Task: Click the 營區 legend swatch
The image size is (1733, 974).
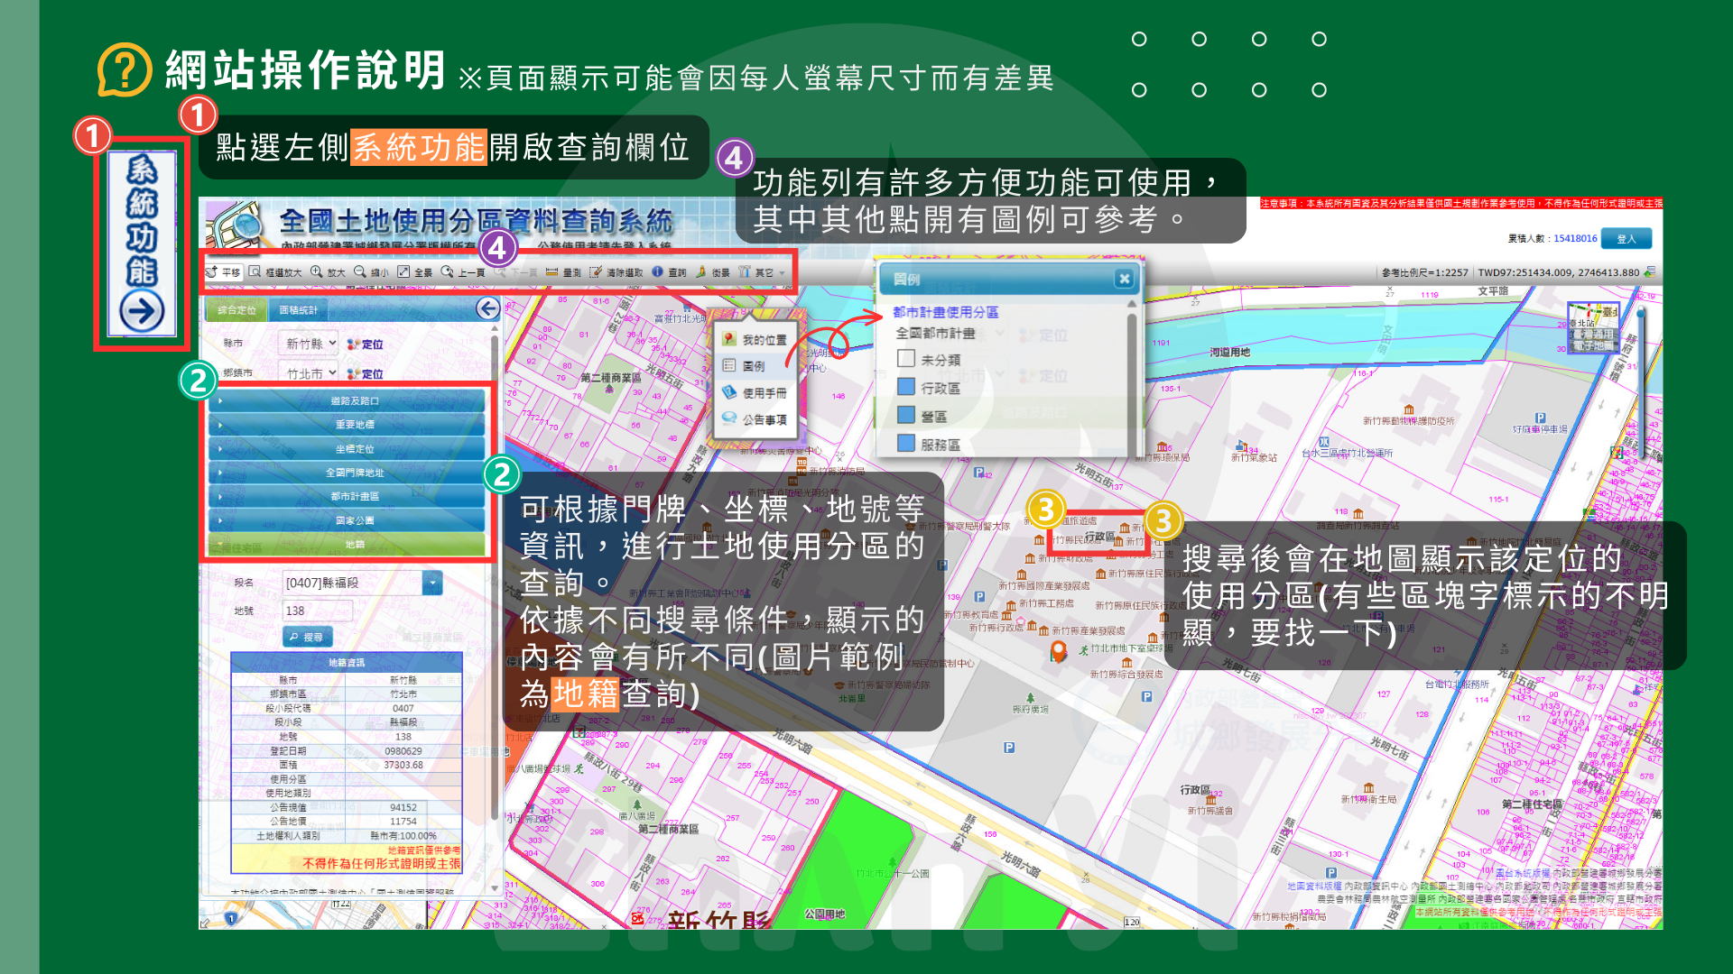Action: [x=906, y=415]
